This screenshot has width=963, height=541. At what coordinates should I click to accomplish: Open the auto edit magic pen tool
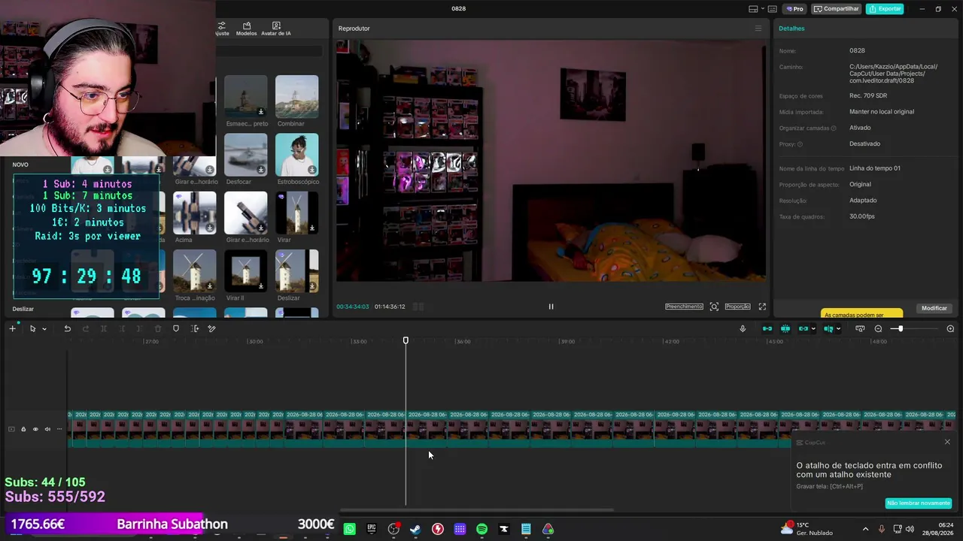(212, 328)
